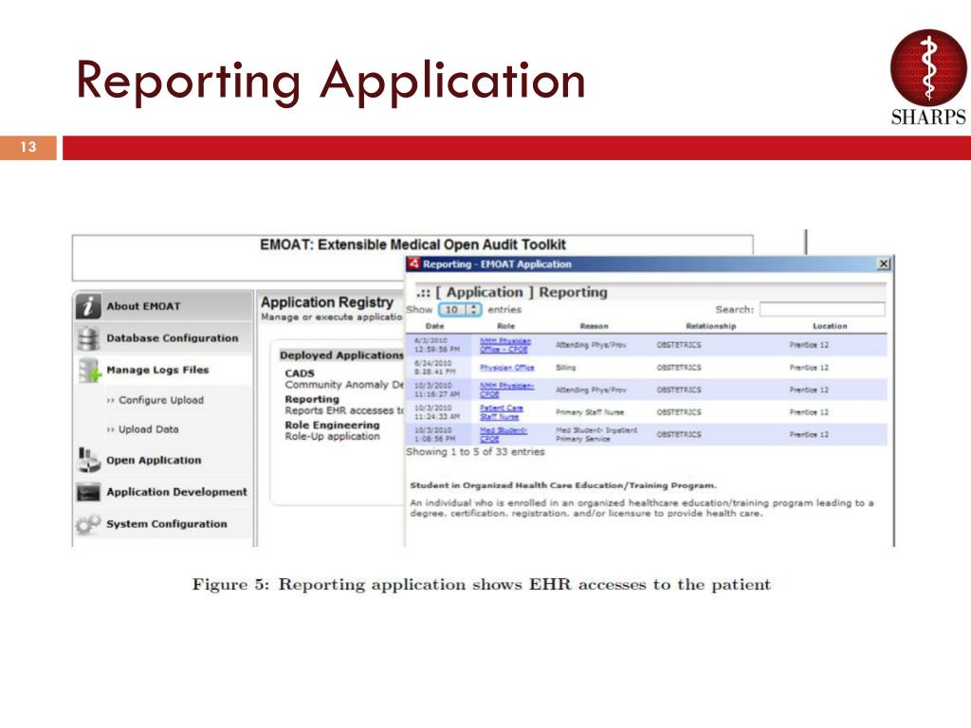Screen dimensions: 971x728
Task: Click the 10/3/2010 11:24:33 AM date cell
Action: pos(437,412)
